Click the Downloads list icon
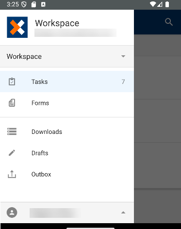181x229 pixels. click(x=12, y=131)
